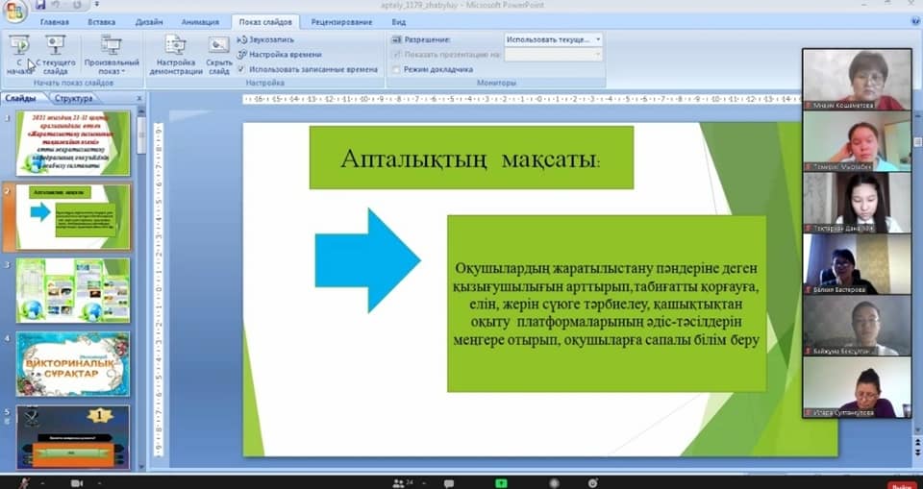Toggle the camera icon in the Zoom bar

tap(76, 482)
